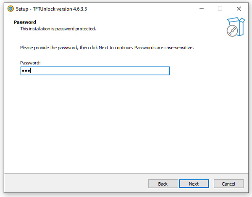Click the disabled maximize button
This screenshot has width=252, height=197.
click(x=220, y=8)
